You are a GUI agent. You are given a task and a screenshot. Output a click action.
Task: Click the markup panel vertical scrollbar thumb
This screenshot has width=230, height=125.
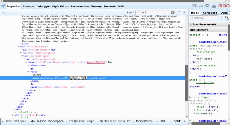187,83
